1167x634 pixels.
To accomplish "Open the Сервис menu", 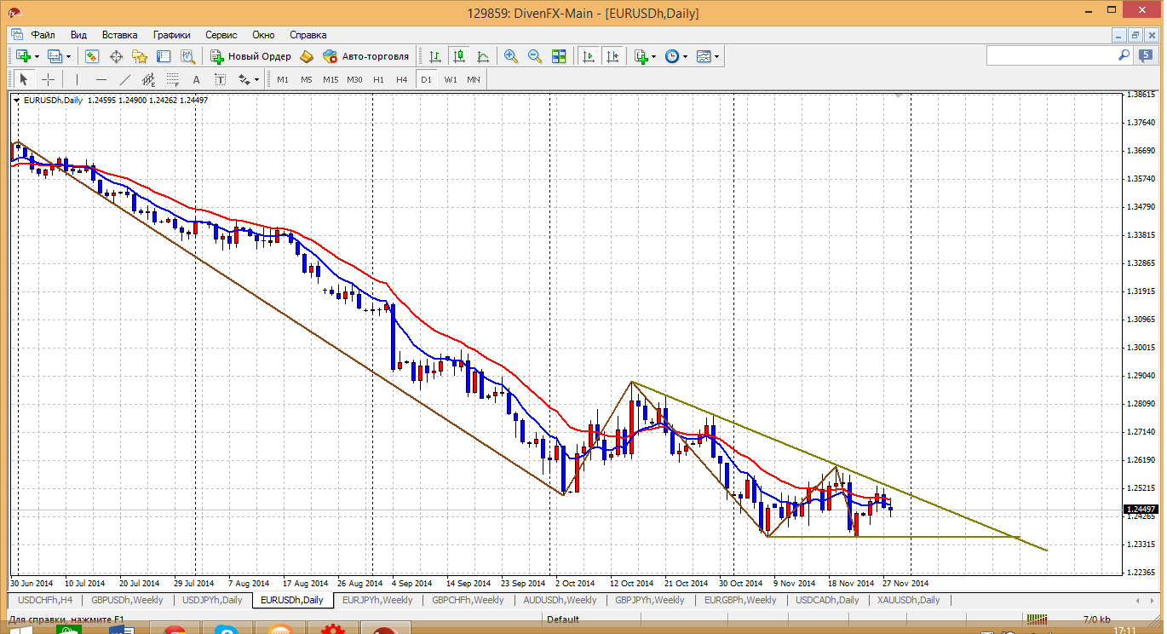I will [x=221, y=35].
